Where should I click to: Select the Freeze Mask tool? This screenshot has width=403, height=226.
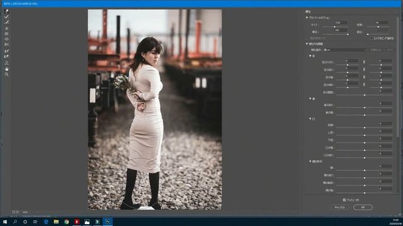7,51
